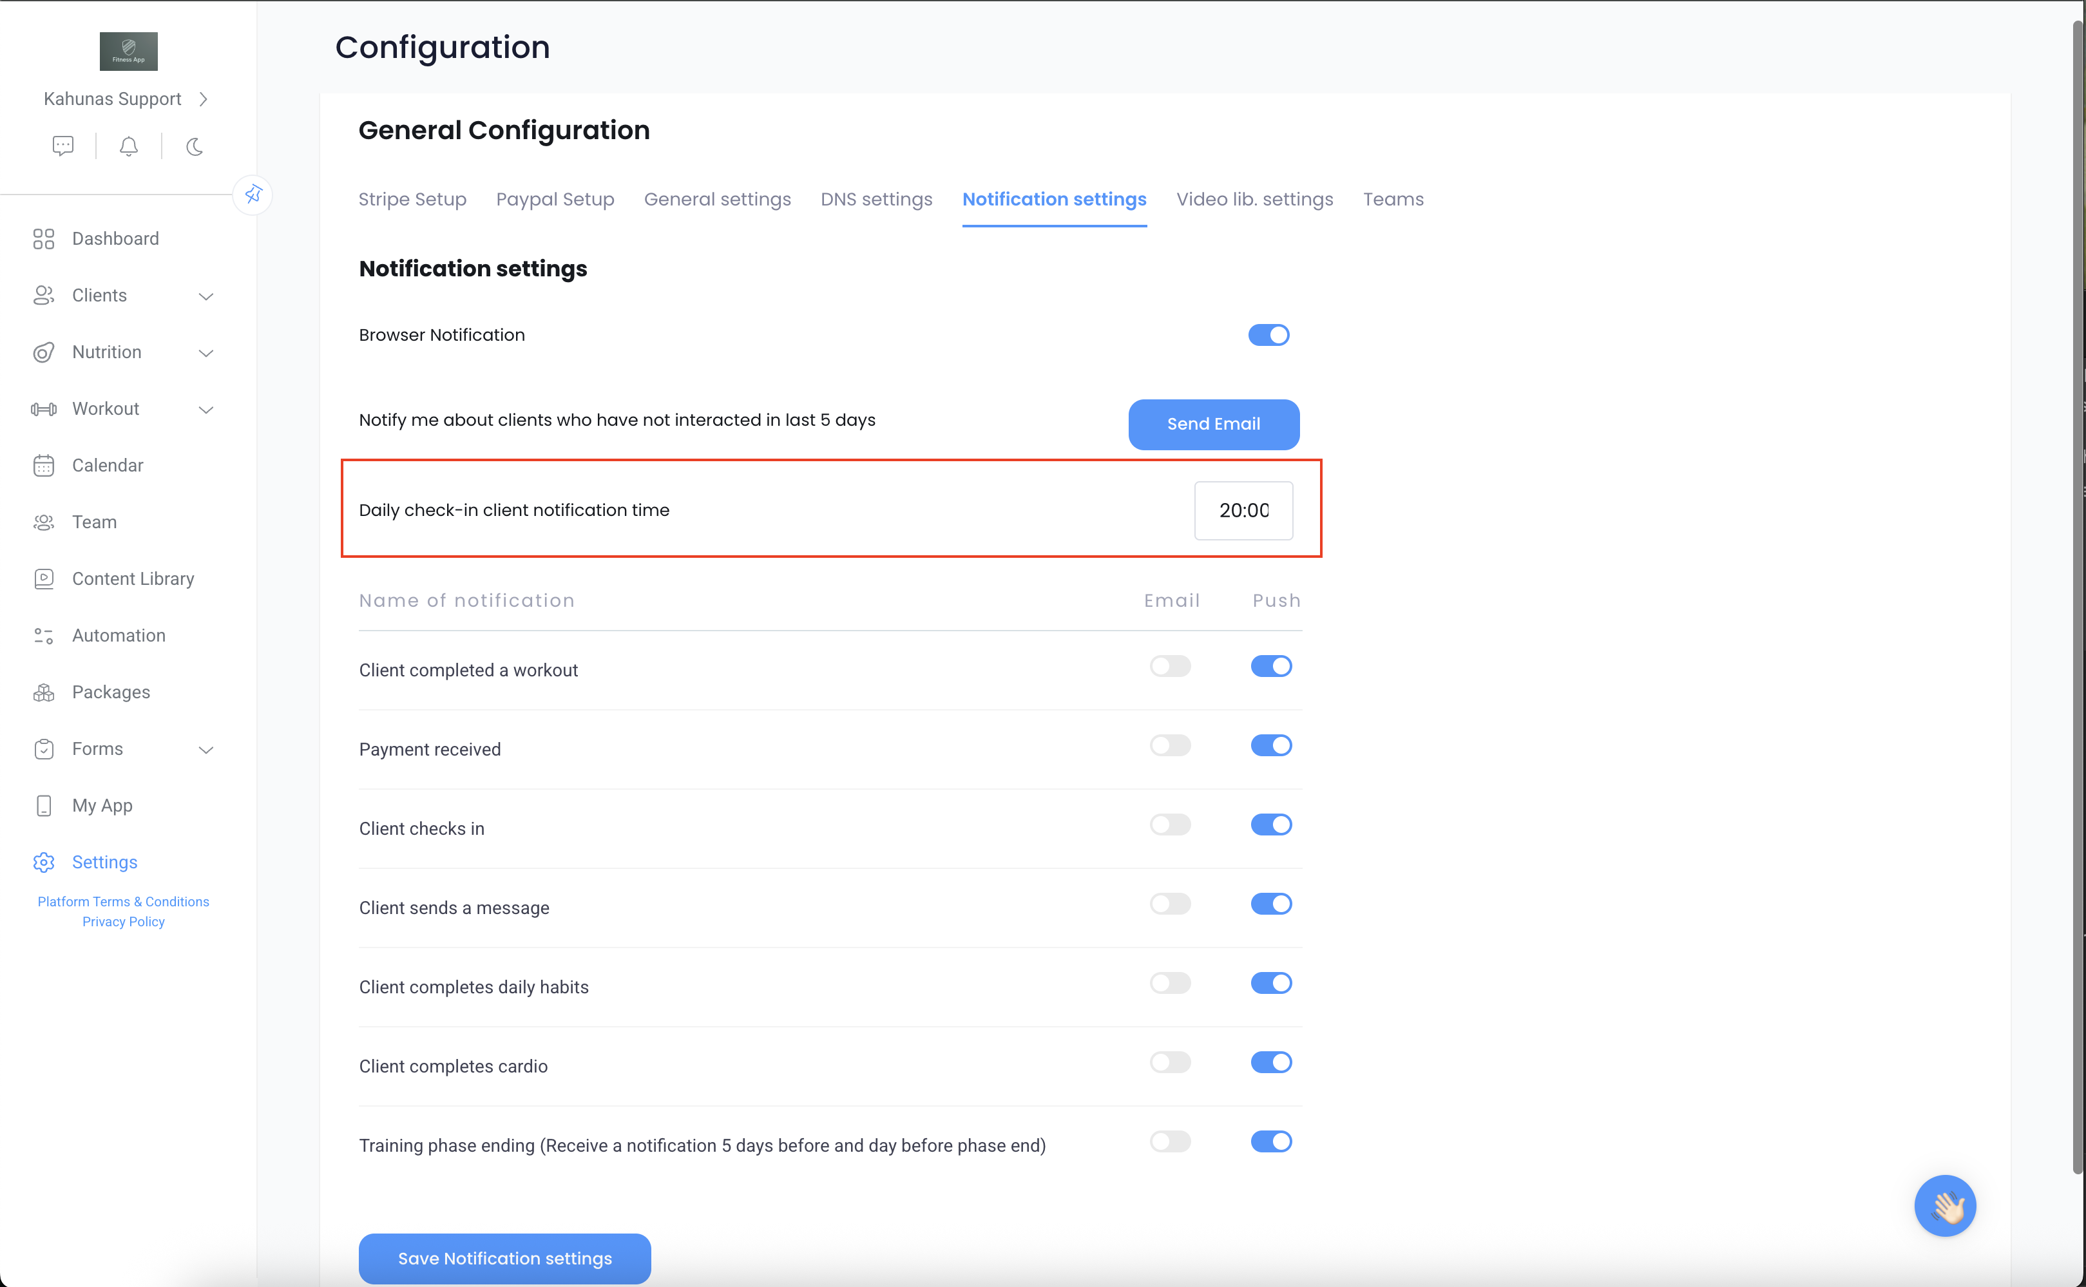
Task: Open the Stripe Setup tab
Action: pyautogui.click(x=412, y=199)
